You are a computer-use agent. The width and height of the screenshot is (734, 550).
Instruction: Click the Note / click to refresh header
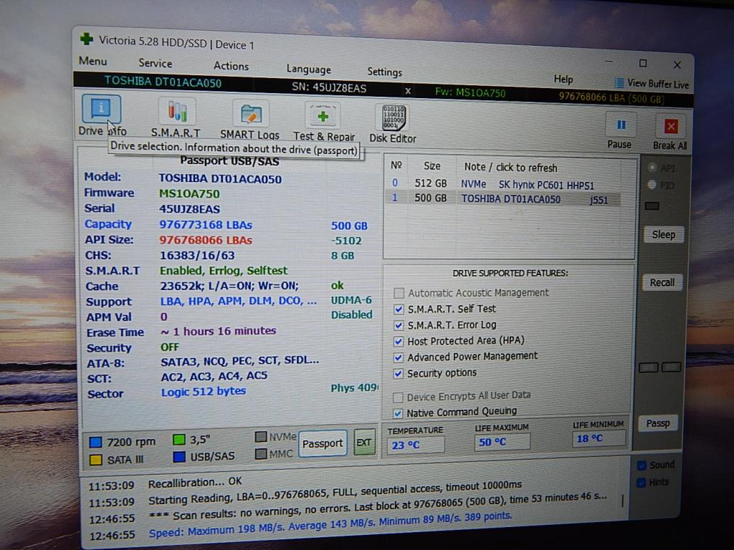click(510, 168)
